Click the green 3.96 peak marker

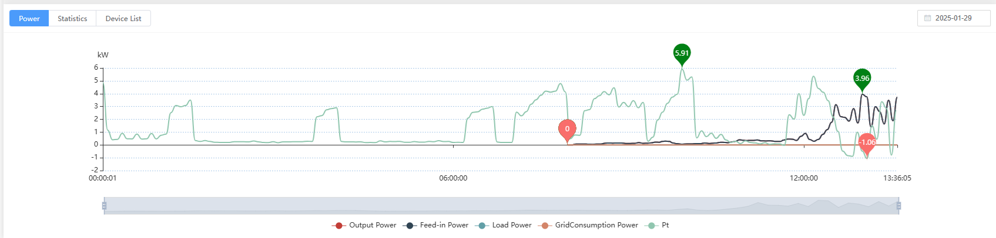[x=862, y=79]
